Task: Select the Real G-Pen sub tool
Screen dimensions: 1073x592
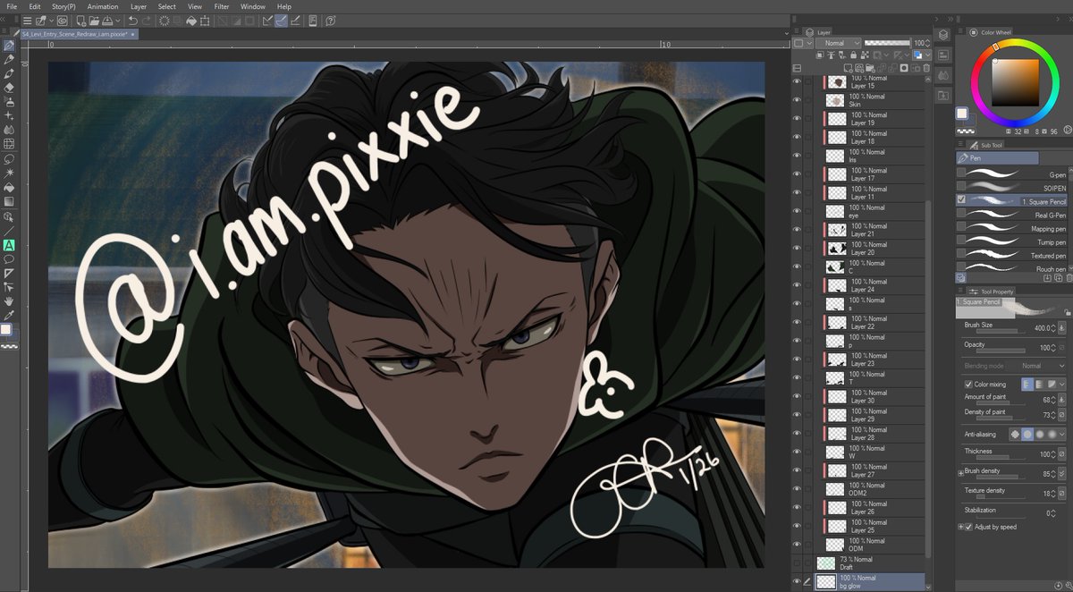Action: tap(1010, 215)
